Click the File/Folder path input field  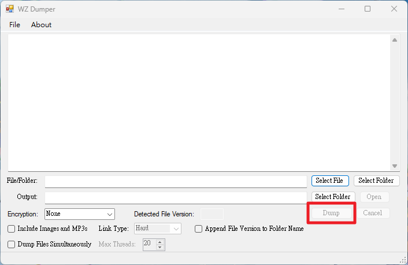tap(176, 181)
